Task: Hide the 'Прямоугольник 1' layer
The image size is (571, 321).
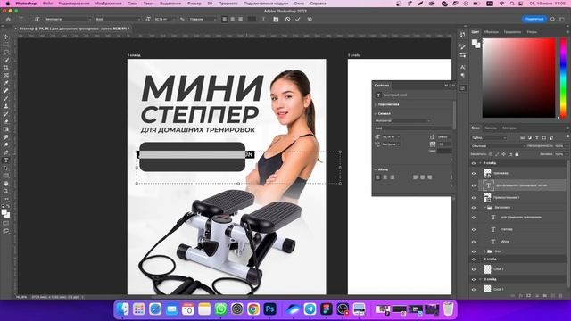Action: tap(474, 198)
